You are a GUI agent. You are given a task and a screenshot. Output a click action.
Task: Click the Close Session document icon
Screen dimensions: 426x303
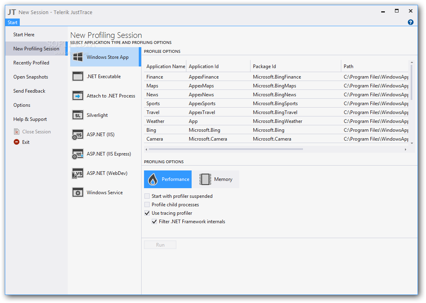[x=17, y=132]
